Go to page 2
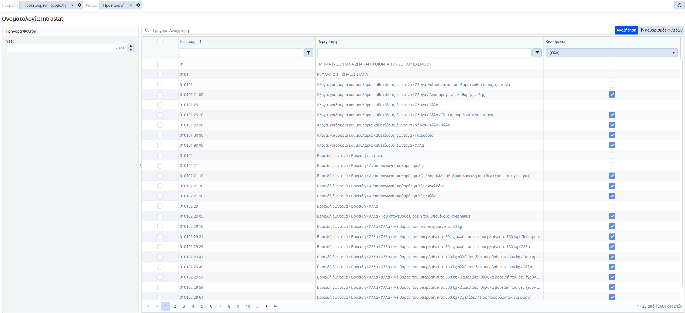The image size is (685, 313). [175, 306]
